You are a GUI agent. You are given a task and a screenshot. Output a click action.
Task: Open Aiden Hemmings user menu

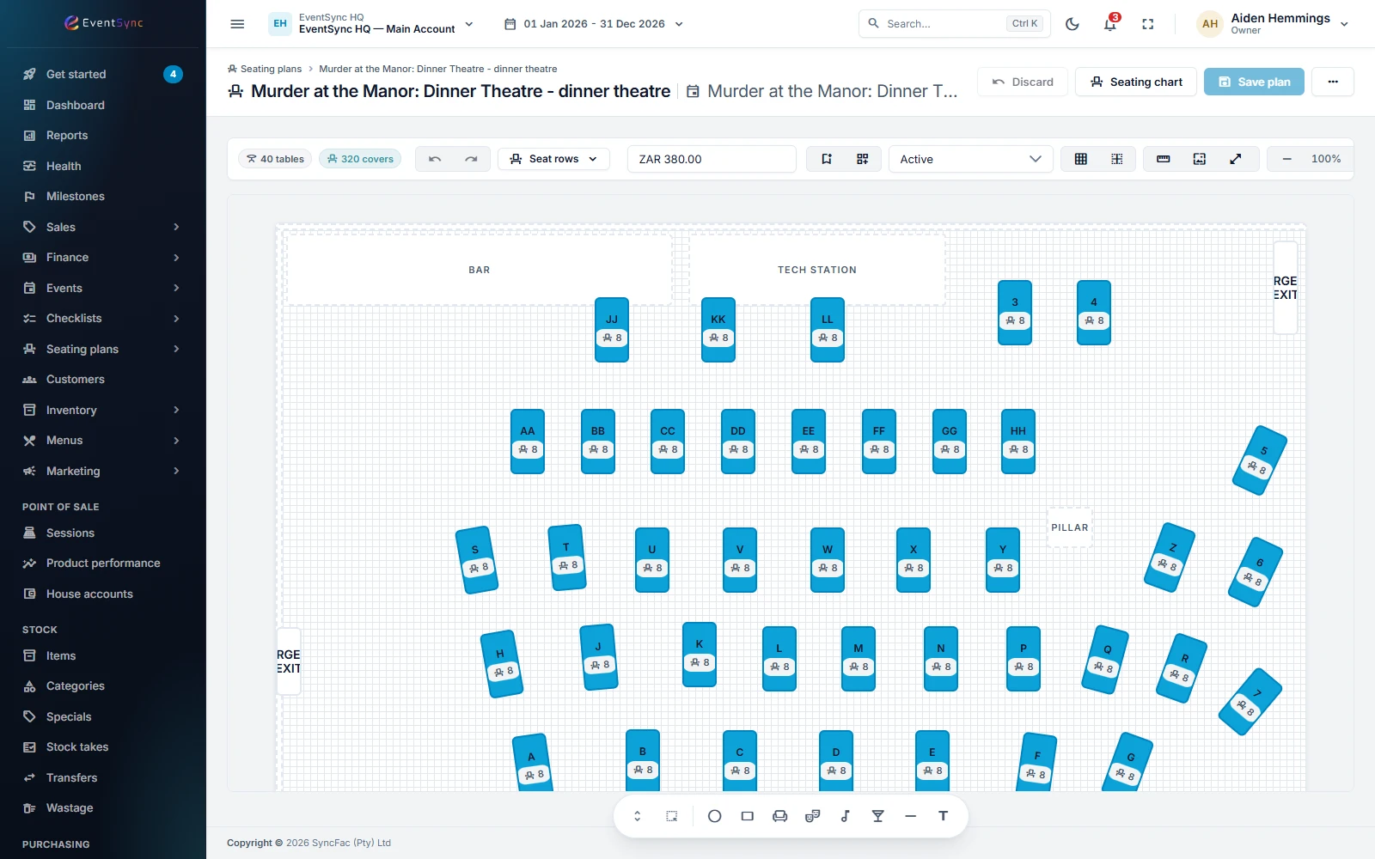pyautogui.click(x=1273, y=24)
